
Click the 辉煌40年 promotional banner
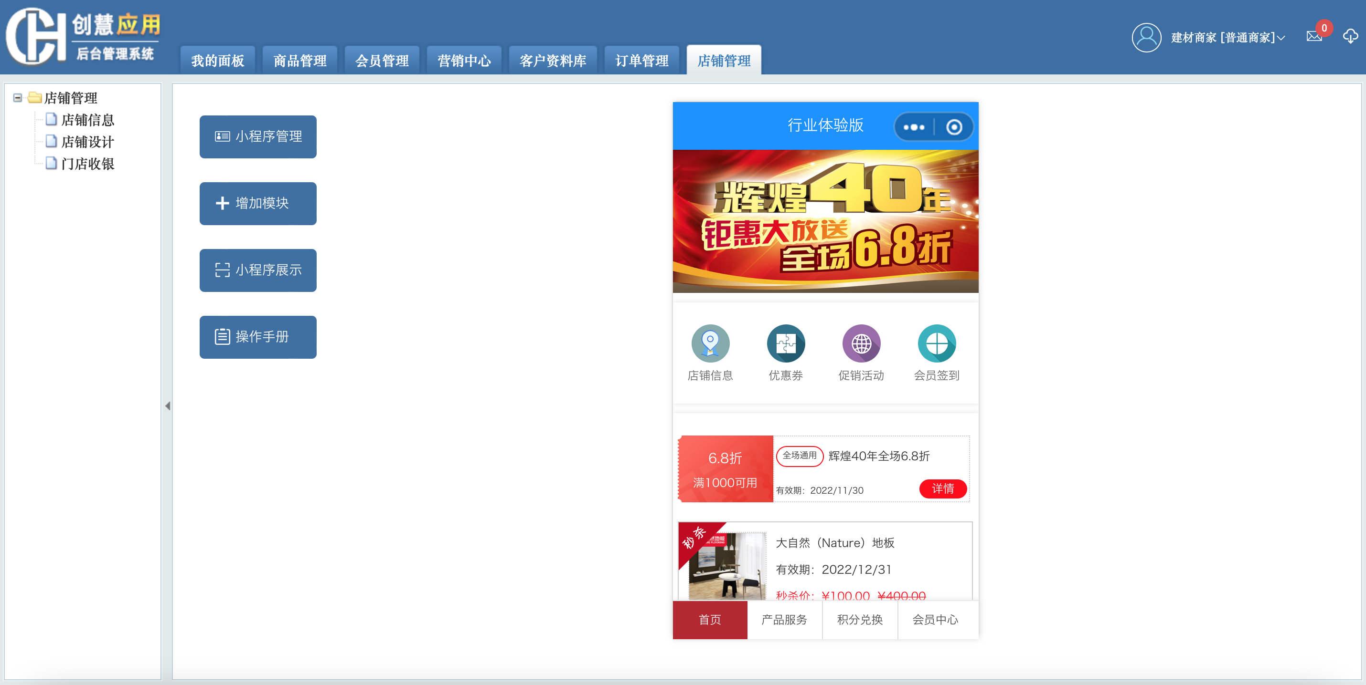826,221
